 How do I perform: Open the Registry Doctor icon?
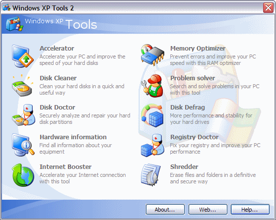[152, 145]
